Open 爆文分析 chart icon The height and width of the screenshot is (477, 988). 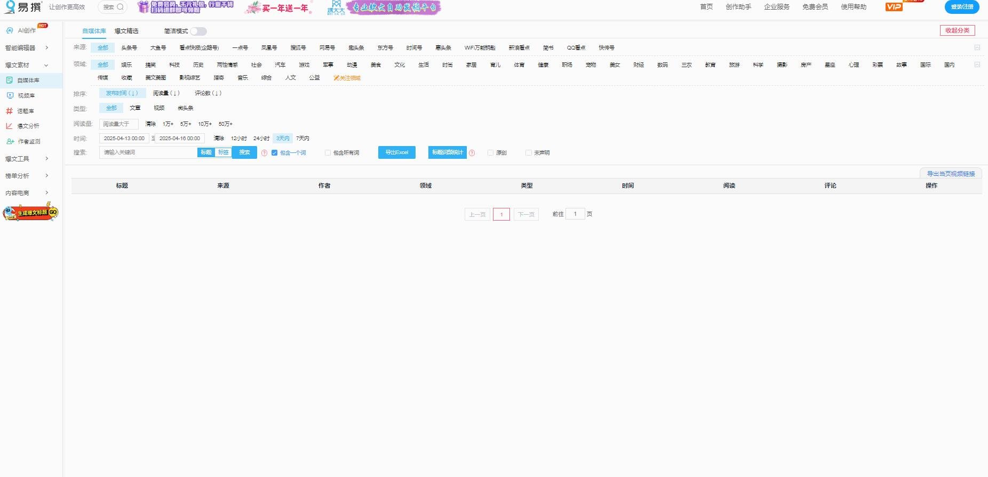point(9,126)
